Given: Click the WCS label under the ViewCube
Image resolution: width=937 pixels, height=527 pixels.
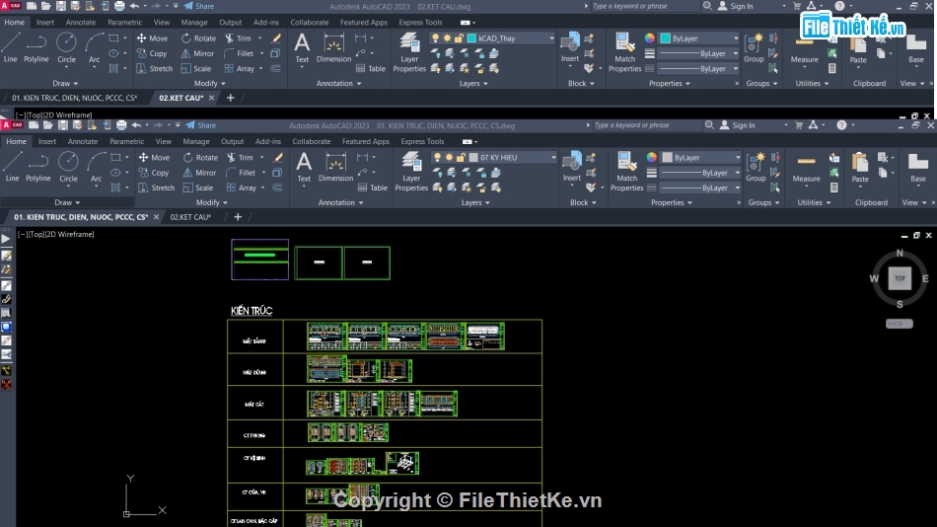Looking at the screenshot, I should click(899, 324).
